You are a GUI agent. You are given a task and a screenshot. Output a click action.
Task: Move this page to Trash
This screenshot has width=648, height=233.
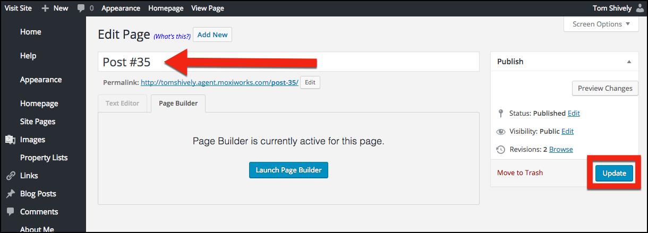point(519,172)
